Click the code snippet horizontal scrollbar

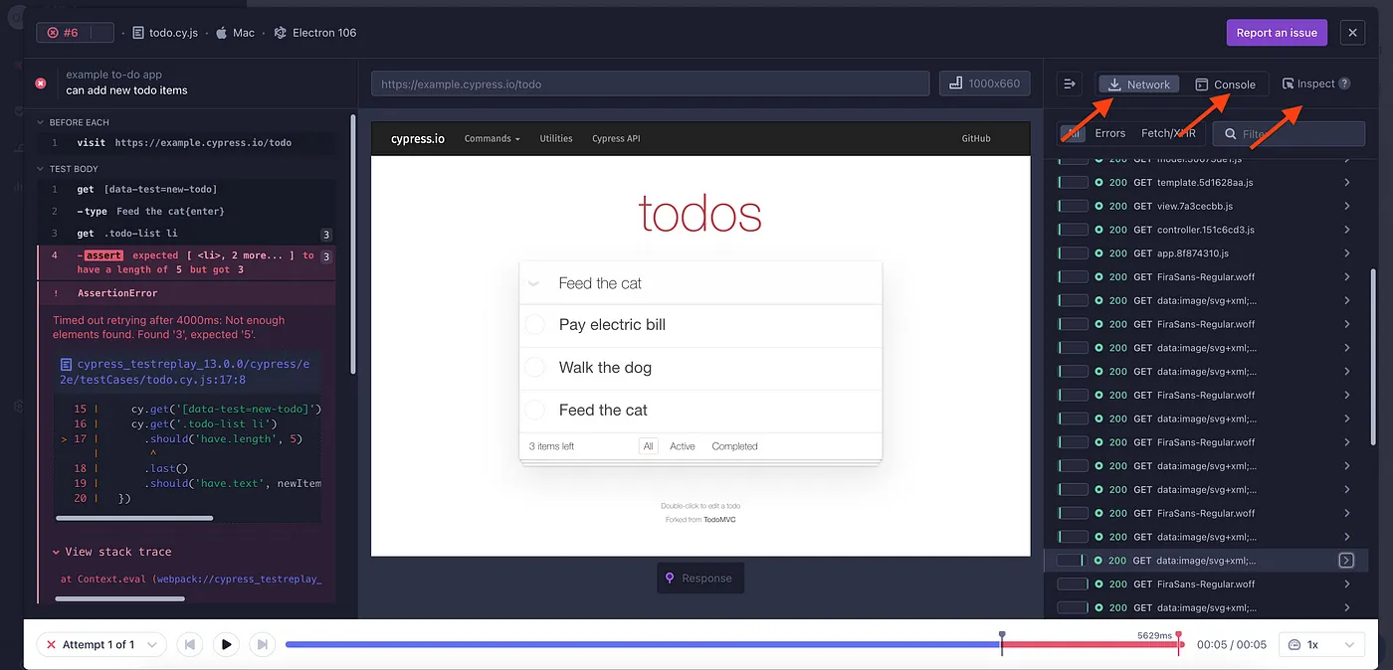pyautogui.click(x=134, y=518)
